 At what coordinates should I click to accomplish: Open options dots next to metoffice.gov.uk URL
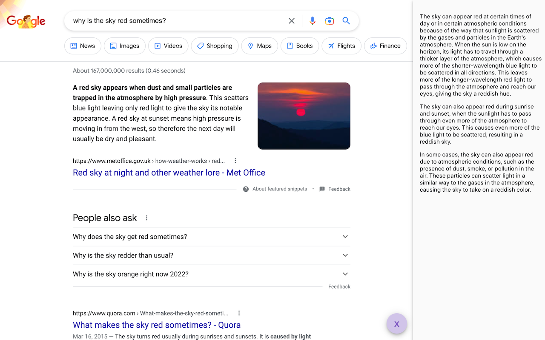click(235, 161)
